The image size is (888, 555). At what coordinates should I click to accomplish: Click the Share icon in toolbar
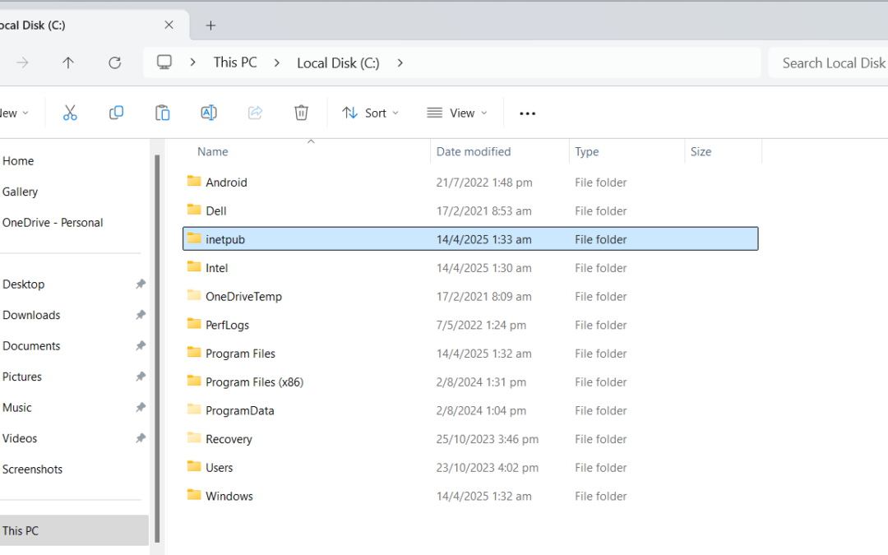coord(255,113)
